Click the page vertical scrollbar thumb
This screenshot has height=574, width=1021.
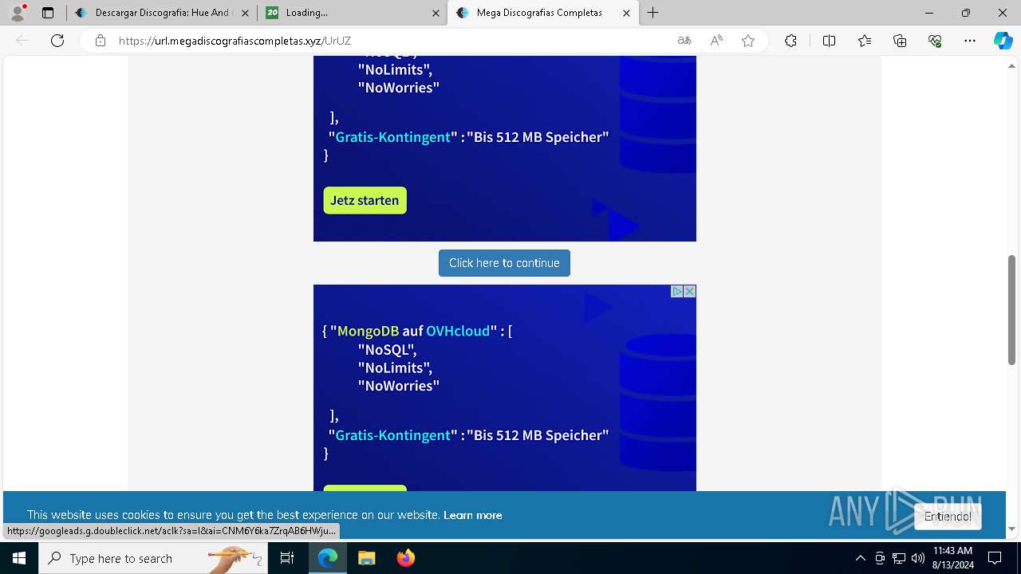click(x=1012, y=309)
